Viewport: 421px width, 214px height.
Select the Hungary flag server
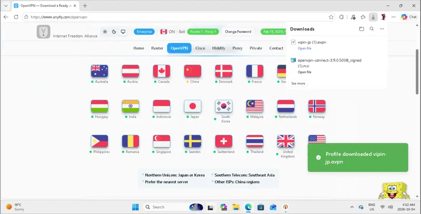[x=100, y=106]
